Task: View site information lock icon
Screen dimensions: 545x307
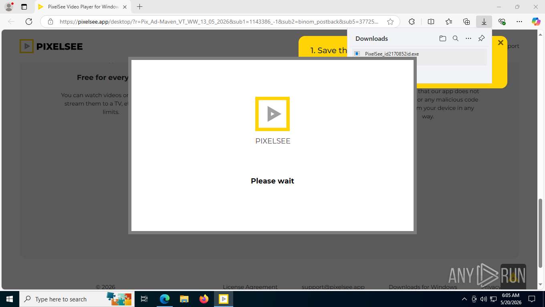Action: pyautogui.click(x=50, y=22)
